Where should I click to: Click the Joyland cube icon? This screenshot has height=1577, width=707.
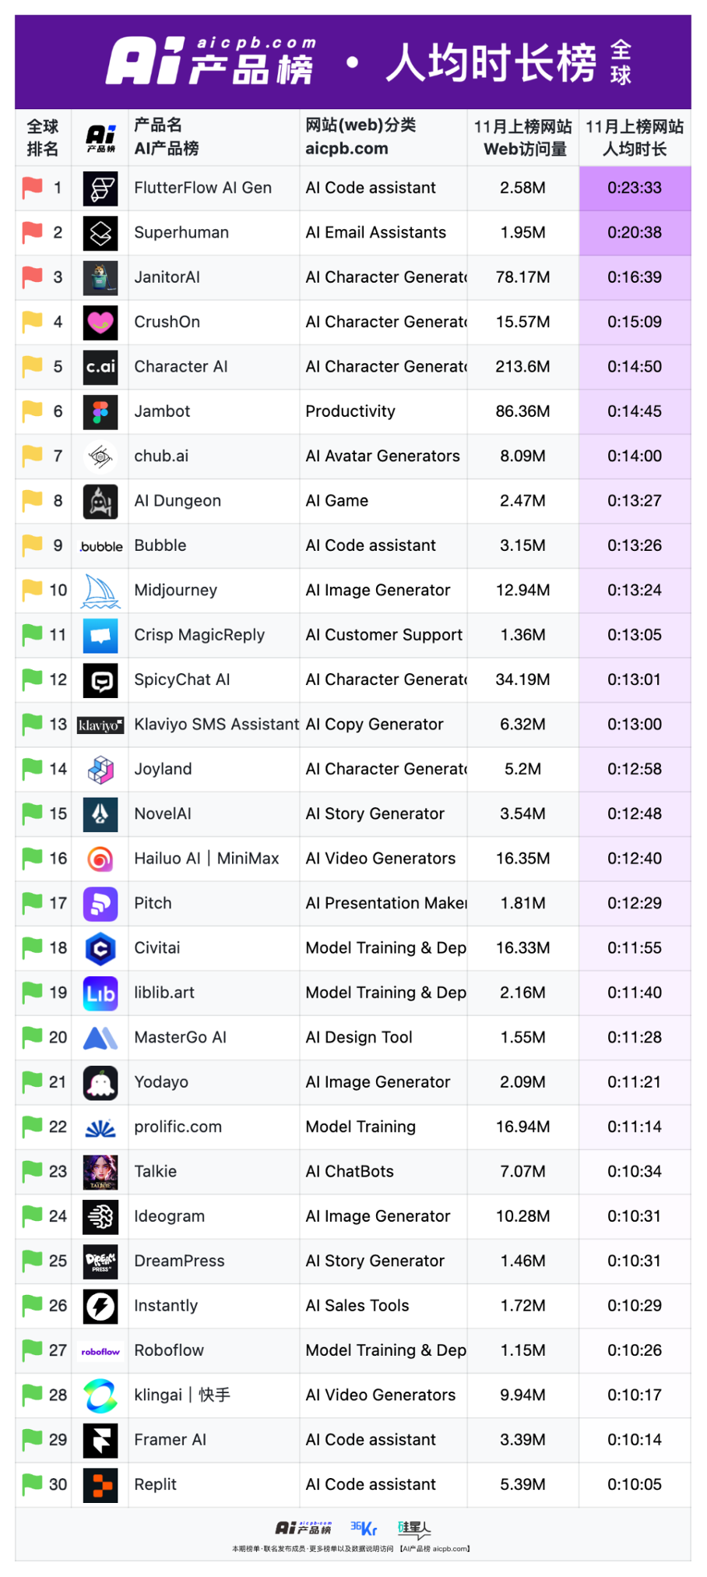(100, 770)
